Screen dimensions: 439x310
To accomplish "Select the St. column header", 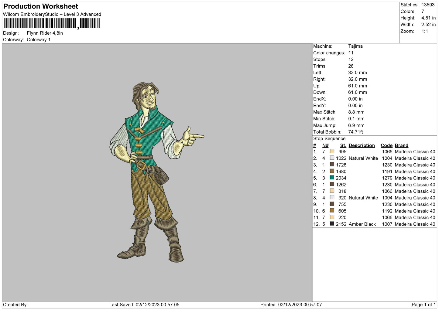I will [343, 145].
